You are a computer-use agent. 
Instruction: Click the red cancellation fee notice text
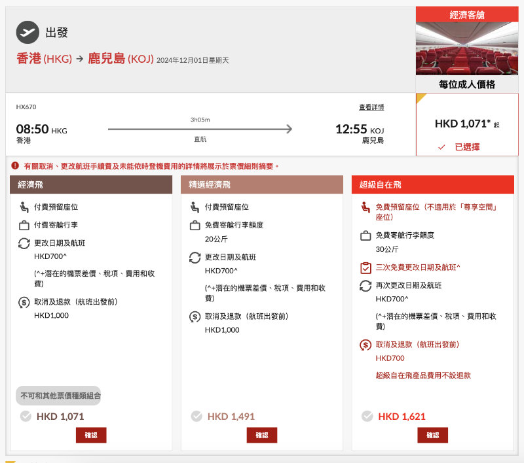click(151, 166)
